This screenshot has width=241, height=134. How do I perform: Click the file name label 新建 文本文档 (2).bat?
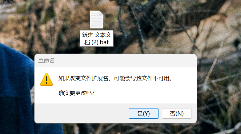(x=97, y=38)
